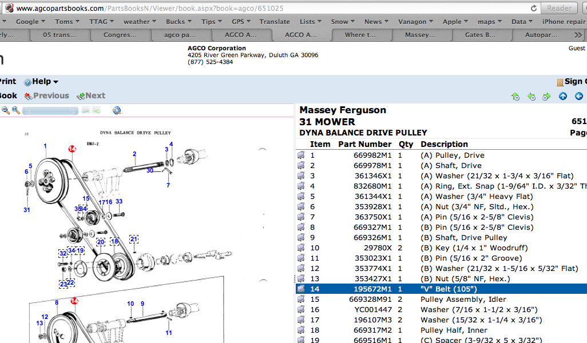The width and height of the screenshot is (587, 343).
Task: Open the iPhone repair bookmark
Action: coord(564,22)
